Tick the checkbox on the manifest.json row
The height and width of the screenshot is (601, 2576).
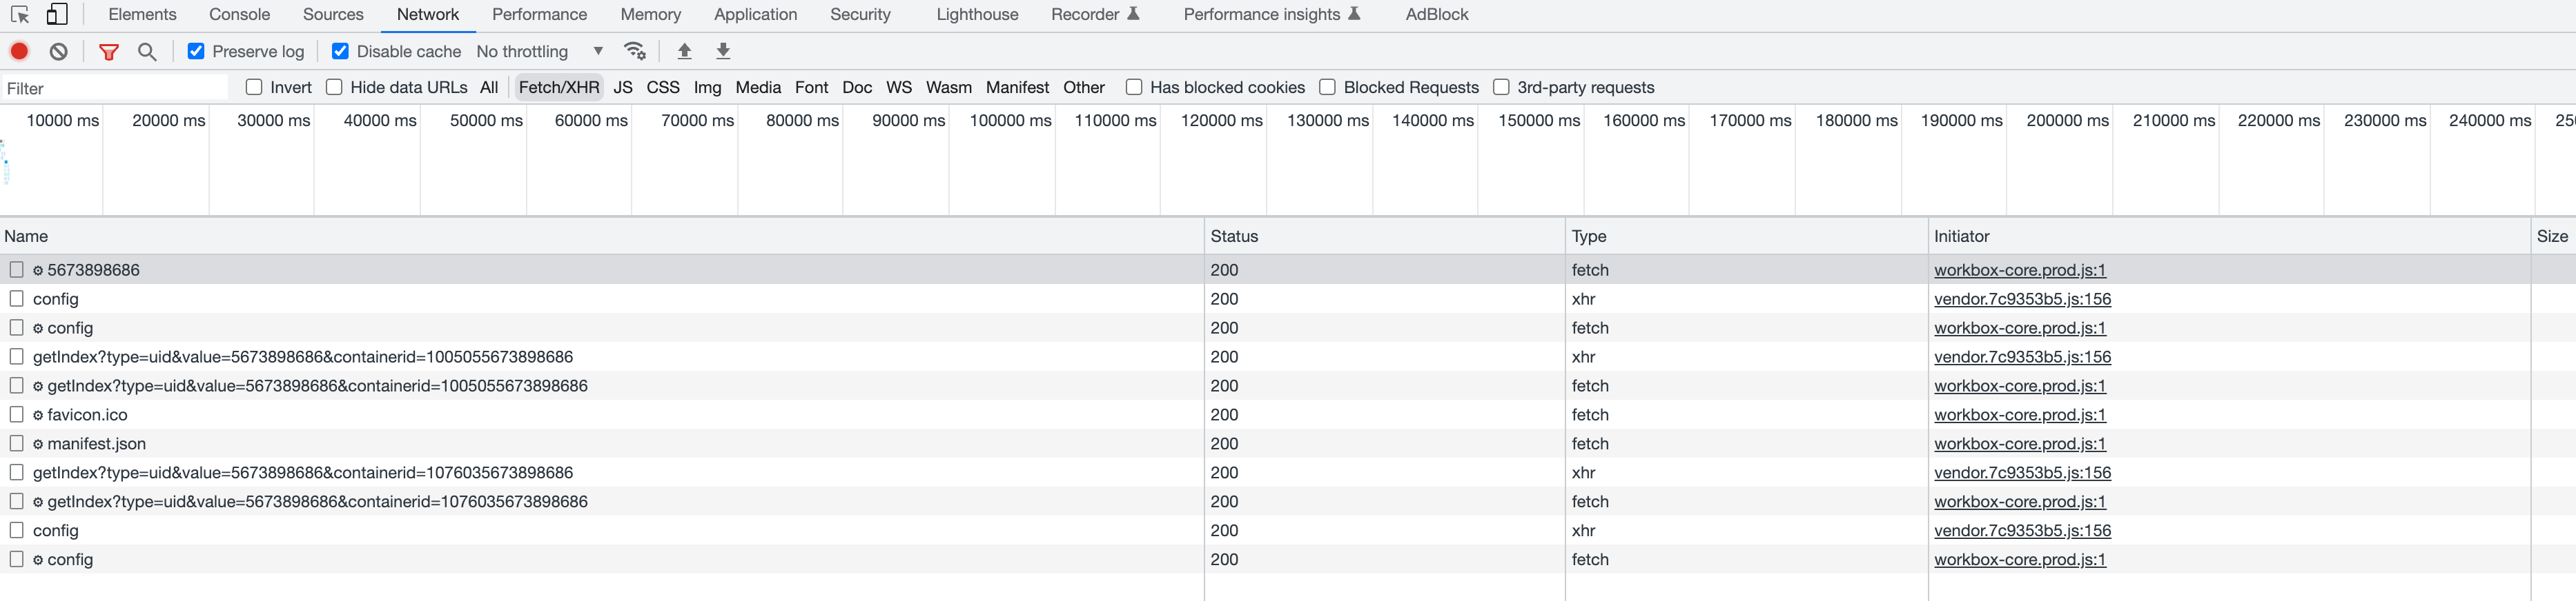(x=17, y=443)
